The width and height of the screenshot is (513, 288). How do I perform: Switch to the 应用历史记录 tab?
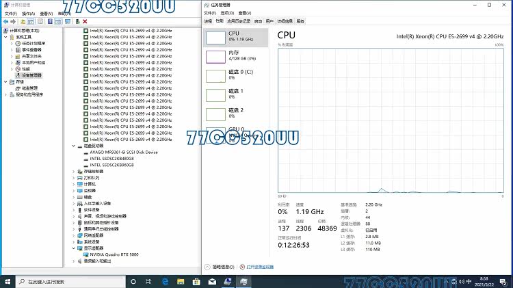click(239, 21)
